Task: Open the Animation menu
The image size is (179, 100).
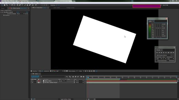Action: (25, 3)
